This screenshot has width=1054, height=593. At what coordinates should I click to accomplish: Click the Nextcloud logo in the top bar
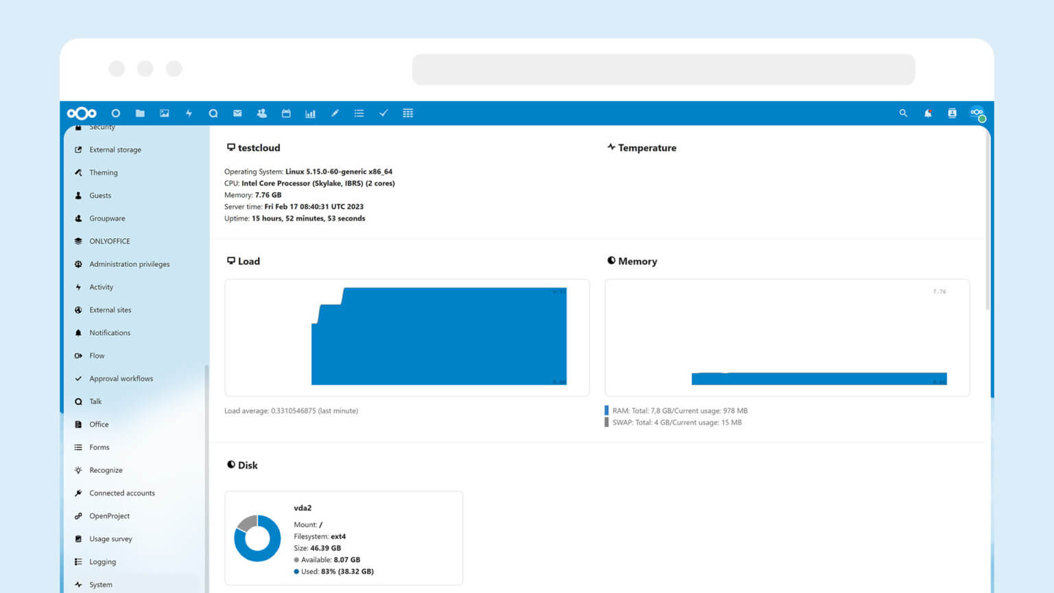click(82, 113)
